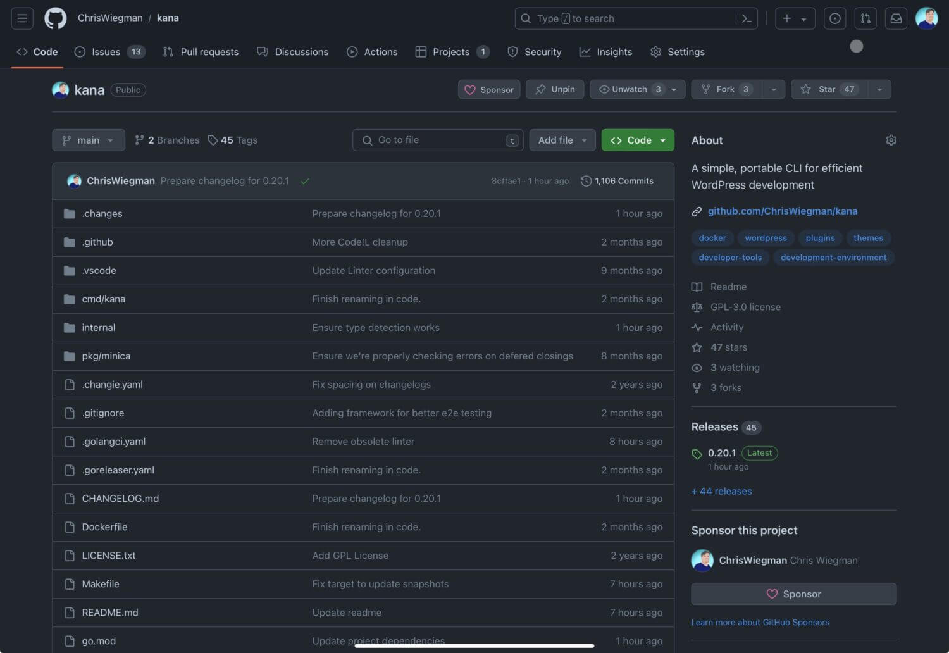Open user profile avatar menu

(926, 18)
